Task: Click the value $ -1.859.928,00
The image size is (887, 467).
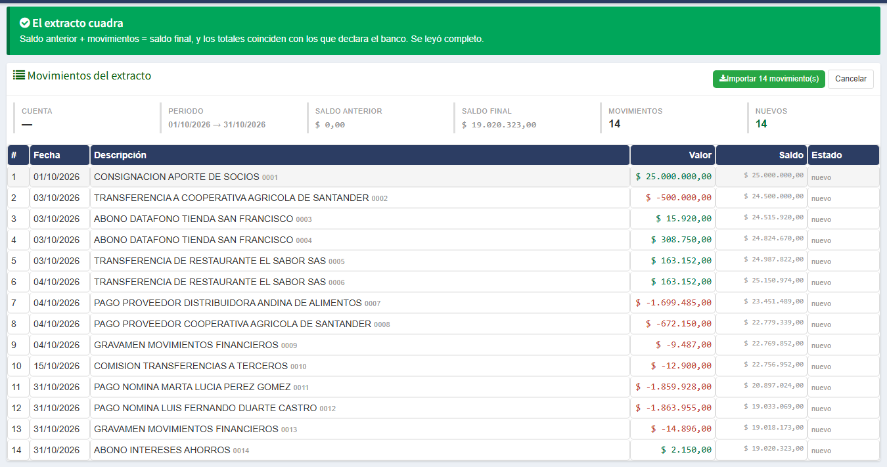Action: tap(673, 387)
